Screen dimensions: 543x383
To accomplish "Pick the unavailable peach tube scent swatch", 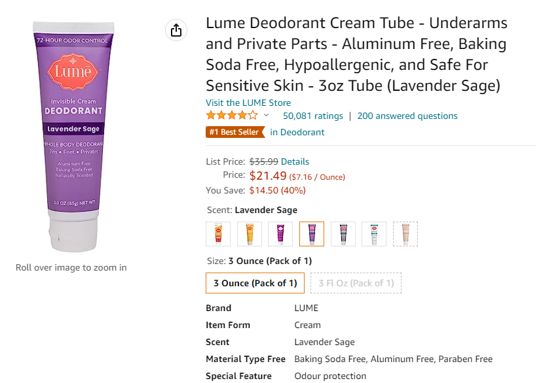I will tap(405, 234).
